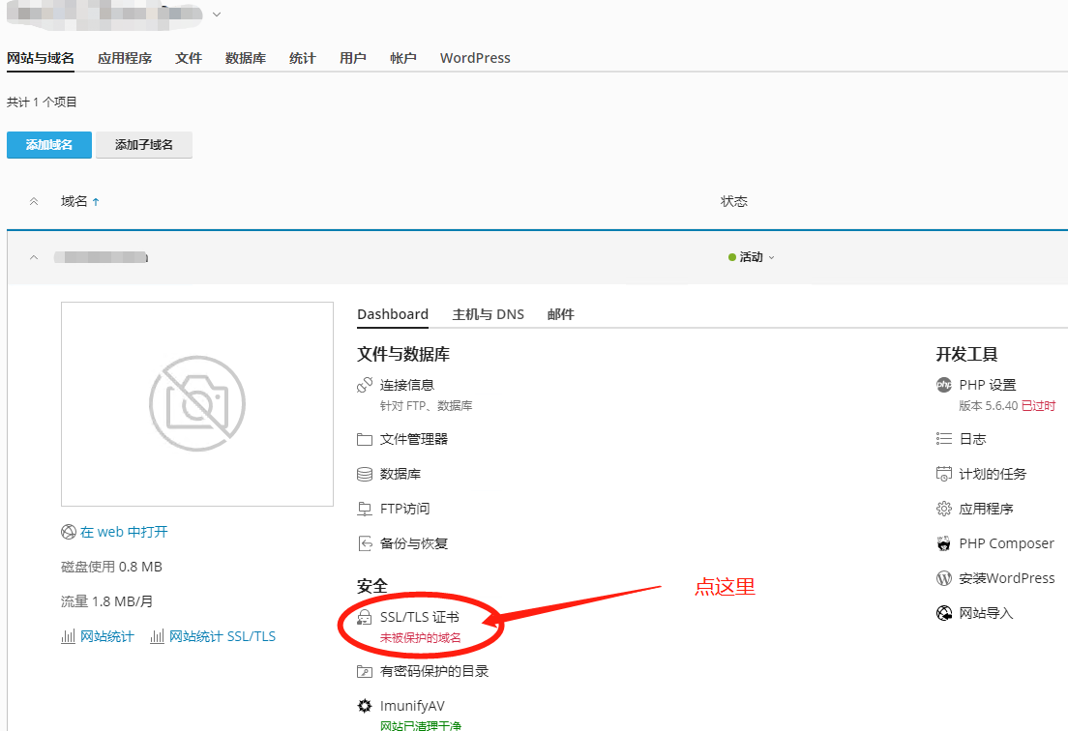The width and height of the screenshot is (1068, 731).
Task: Select the 邮件 sub-tab
Action: [x=560, y=314]
